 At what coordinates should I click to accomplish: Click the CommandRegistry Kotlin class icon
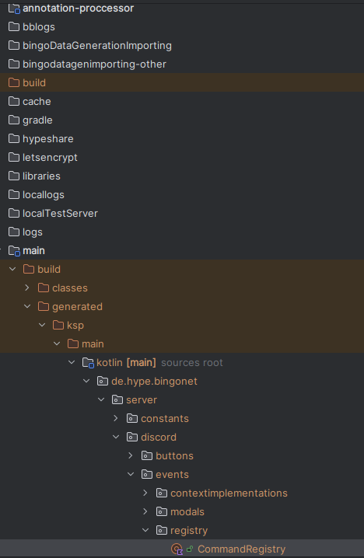pos(177,549)
